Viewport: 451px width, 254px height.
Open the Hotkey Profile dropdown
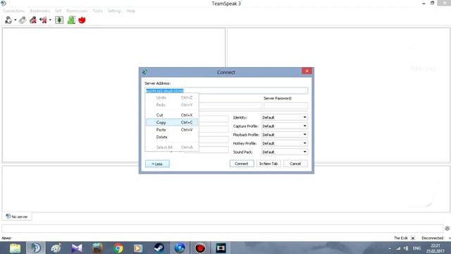click(x=284, y=143)
